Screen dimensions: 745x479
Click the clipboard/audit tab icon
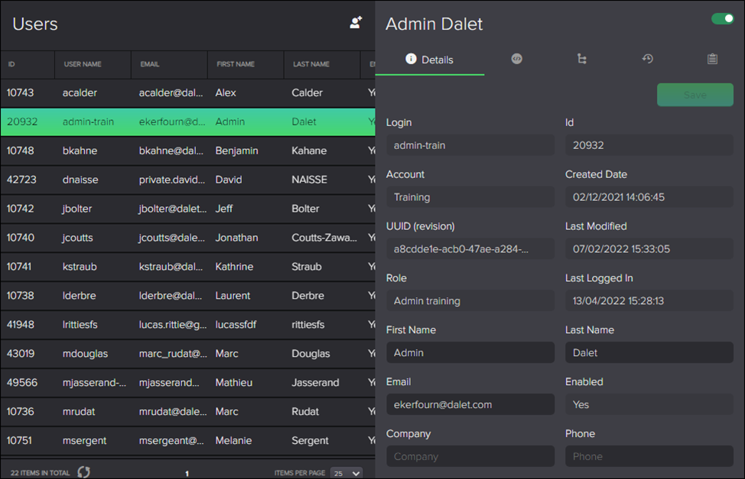712,58
